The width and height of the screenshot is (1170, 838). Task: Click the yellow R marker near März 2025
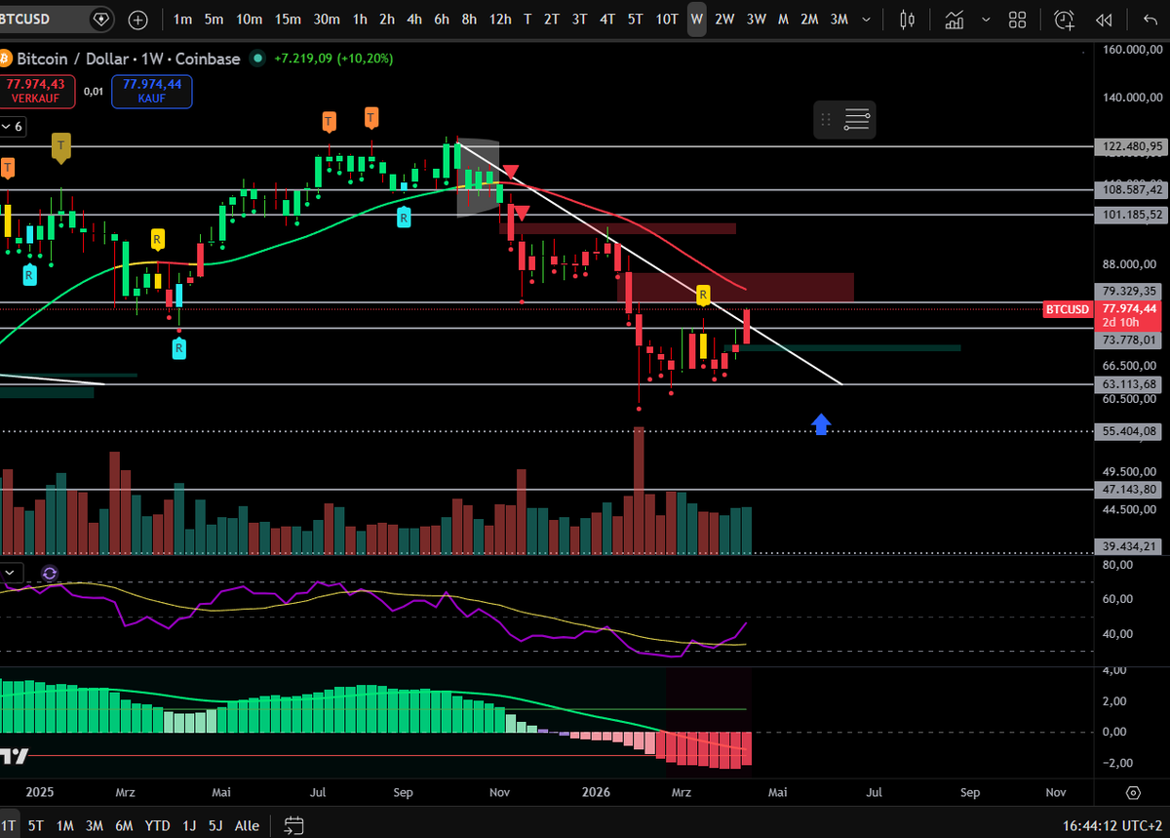pos(156,237)
